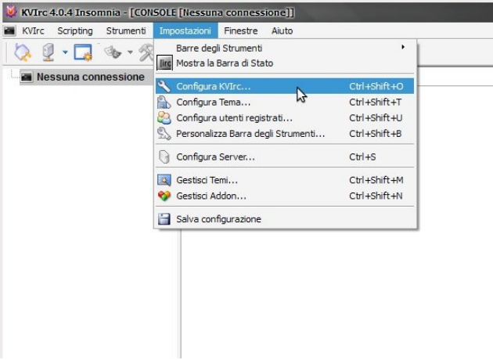The image size is (493, 360).
Task: Click the toolbar customize wrench icon
Action: 164,134
